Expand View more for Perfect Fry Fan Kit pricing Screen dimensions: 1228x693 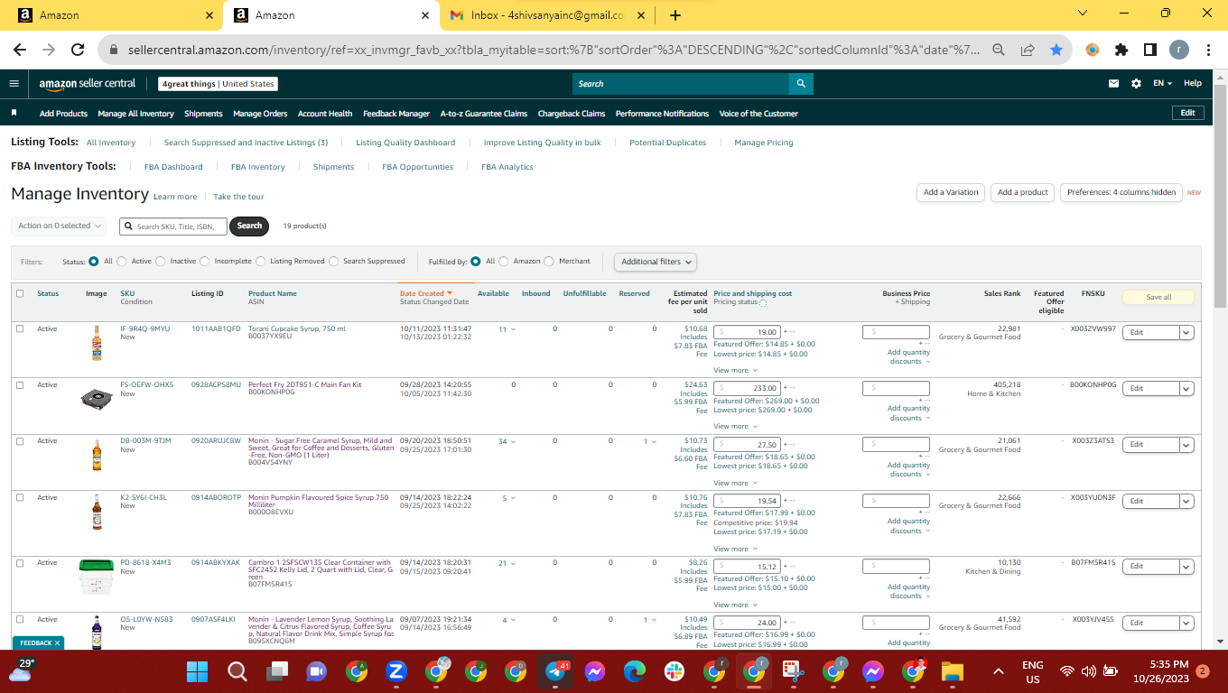[x=735, y=426]
